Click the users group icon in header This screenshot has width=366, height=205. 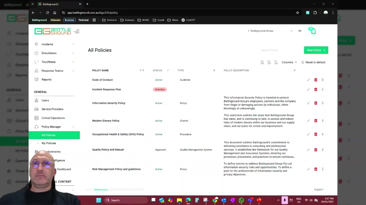click(x=300, y=31)
